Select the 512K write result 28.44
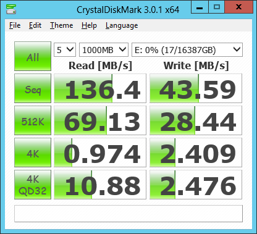The width and height of the screenshot is (257, 234). [196, 120]
